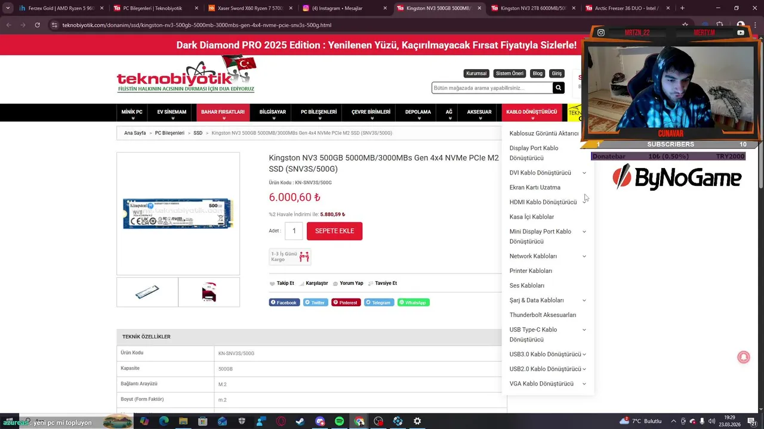
Task: Click the Chrome reload page icon
Action: pyautogui.click(x=37, y=25)
